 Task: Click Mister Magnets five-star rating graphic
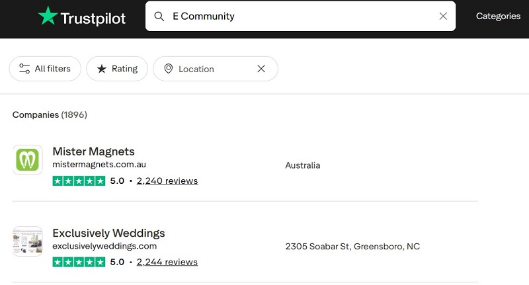tap(79, 181)
